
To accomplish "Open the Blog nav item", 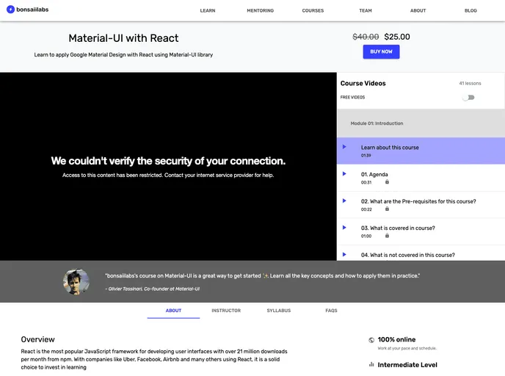I will [471, 10].
